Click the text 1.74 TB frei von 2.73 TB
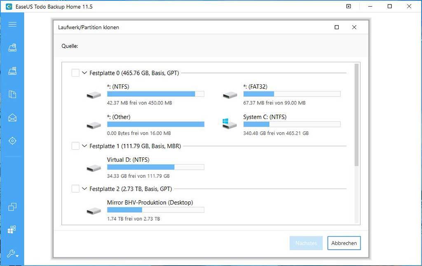Viewport: 422px width, 266px height. pos(134,219)
